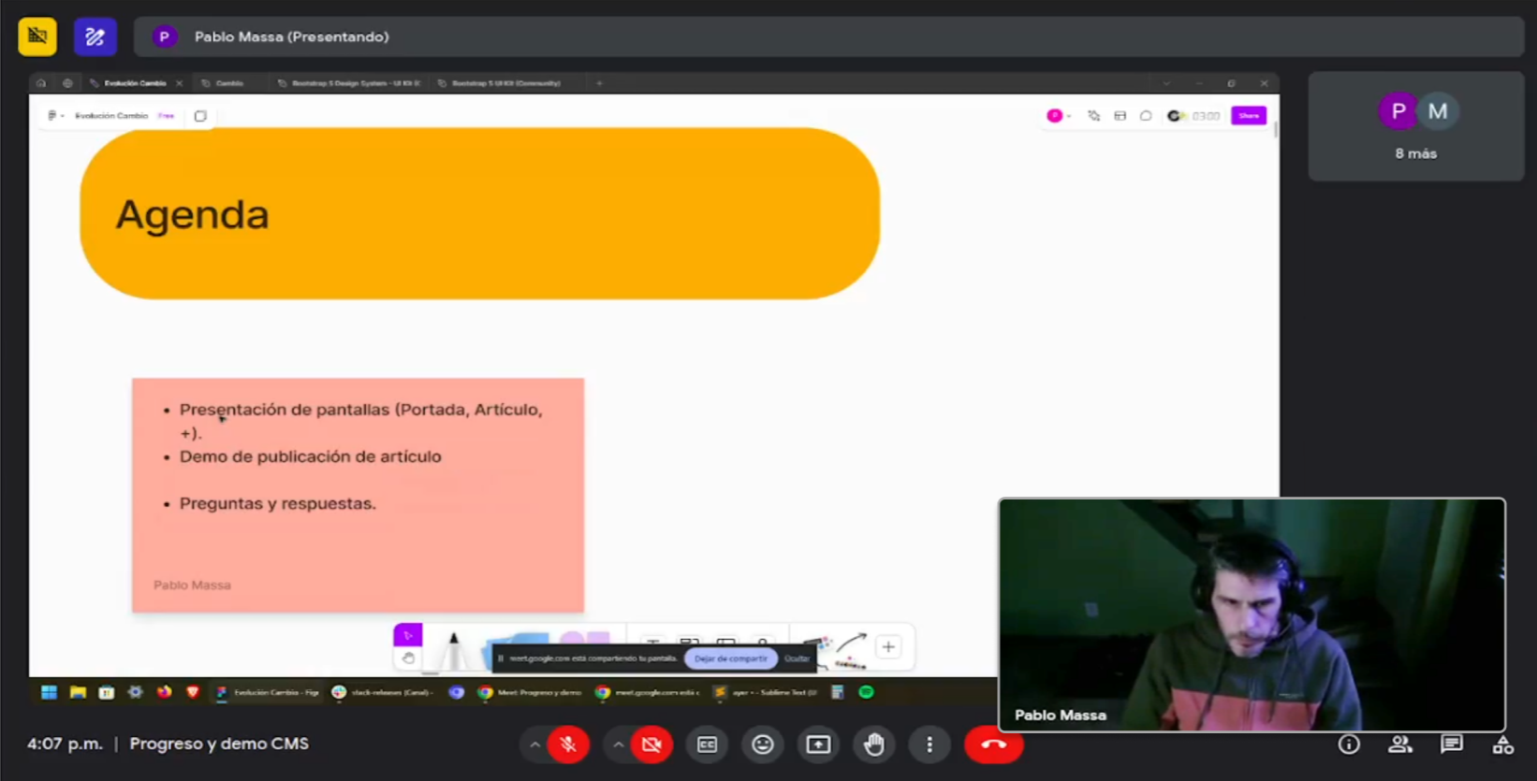Click Dejar de compartir button
The width and height of the screenshot is (1537, 781).
(730, 658)
